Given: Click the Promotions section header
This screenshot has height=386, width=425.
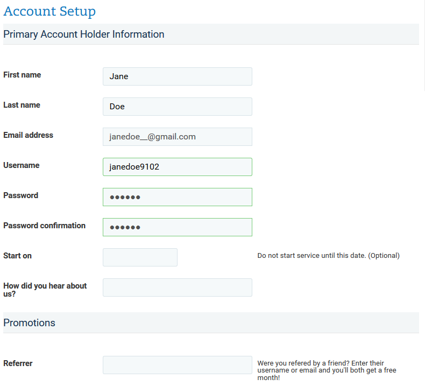Looking at the screenshot, I should coord(29,323).
